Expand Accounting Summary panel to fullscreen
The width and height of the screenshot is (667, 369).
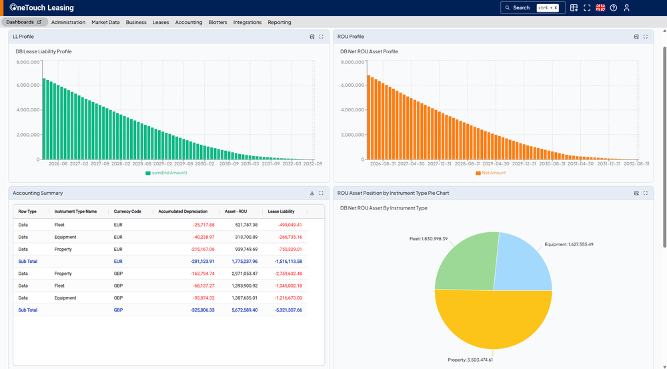(321, 194)
